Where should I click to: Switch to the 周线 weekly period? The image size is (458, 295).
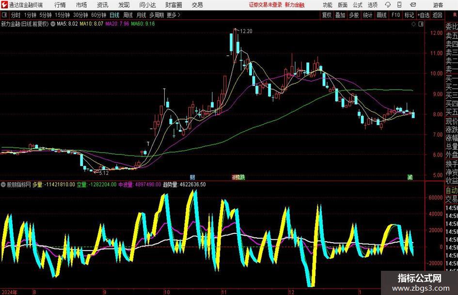click(128, 15)
